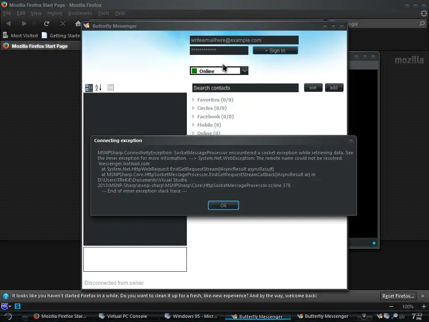The height and width of the screenshot is (322, 429).
Task: Expand the Facebook (0/0) group
Action: point(194,117)
